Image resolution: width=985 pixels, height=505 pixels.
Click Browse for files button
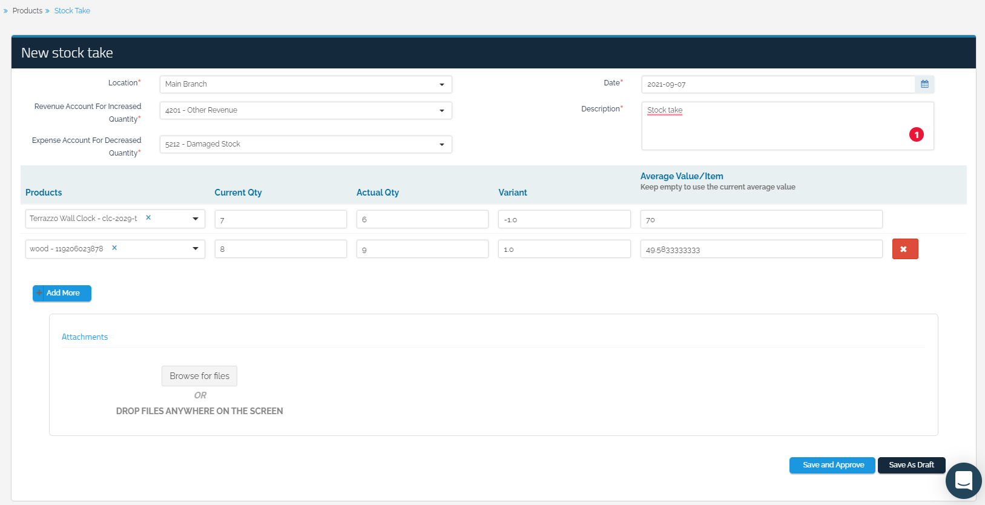tap(199, 376)
